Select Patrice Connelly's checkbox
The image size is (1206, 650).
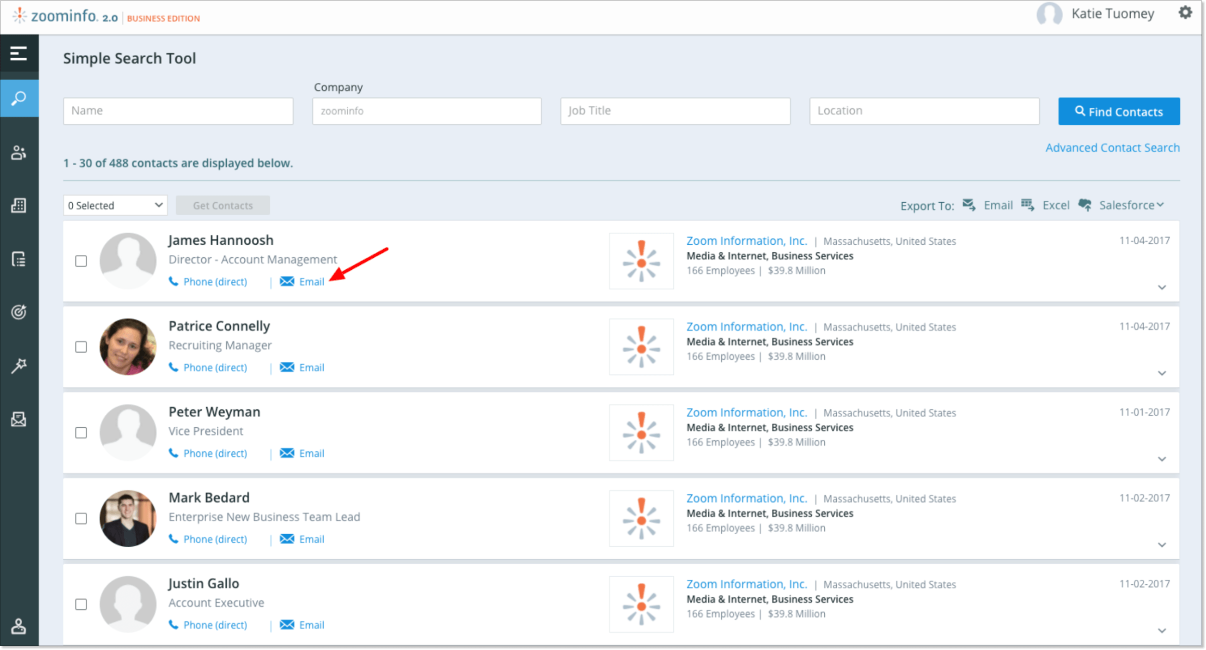click(x=81, y=347)
